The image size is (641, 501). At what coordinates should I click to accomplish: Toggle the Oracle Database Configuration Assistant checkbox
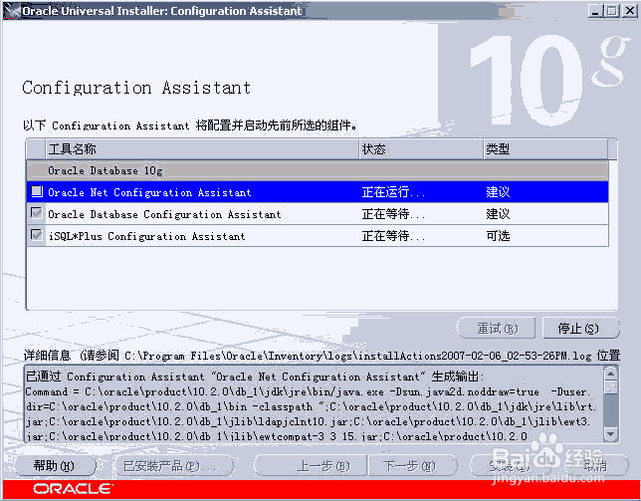click(37, 213)
